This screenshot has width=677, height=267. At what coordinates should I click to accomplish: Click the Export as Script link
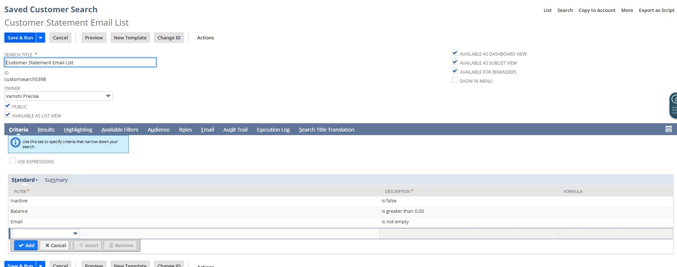(656, 10)
